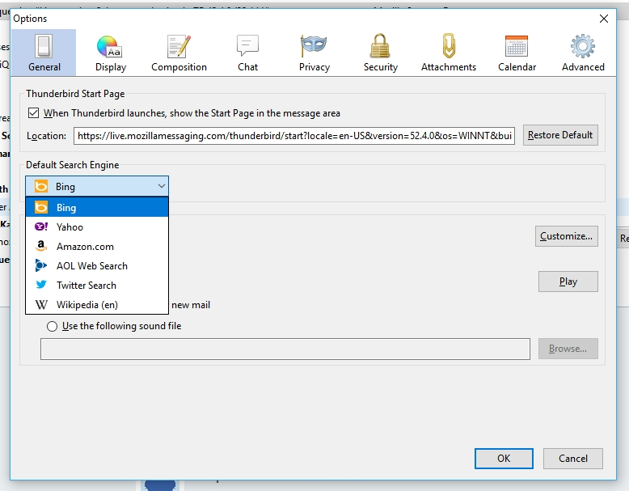This screenshot has height=491, width=629.
Task: Choose Bing from the search engine list
Action: pos(97,207)
